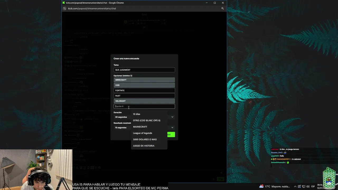The height and width of the screenshot is (190, 338).
Task: Choose the '5000 DOLARES O MAS' suggestion
Action: 149,139
